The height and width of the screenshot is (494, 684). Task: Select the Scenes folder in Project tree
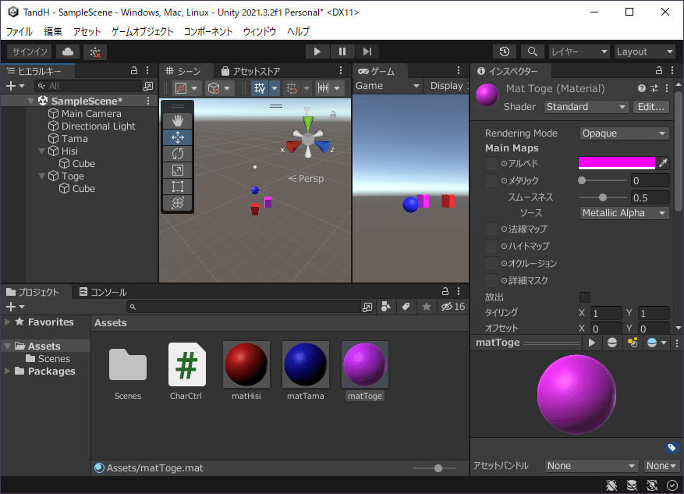[54, 359]
